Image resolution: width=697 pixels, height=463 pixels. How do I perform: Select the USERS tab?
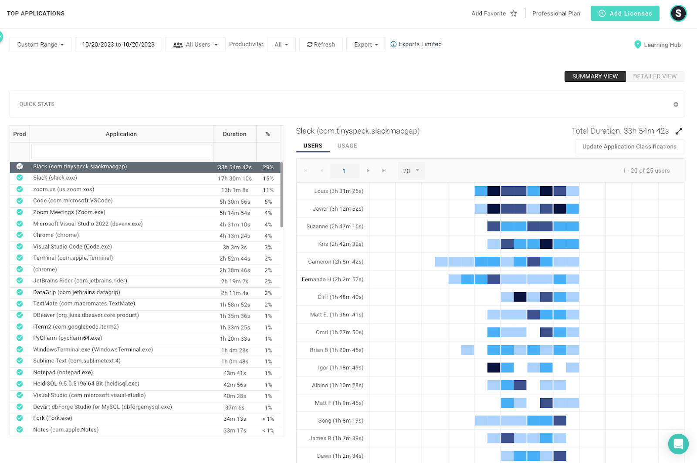pyautogui.click(x=313, y=146)
